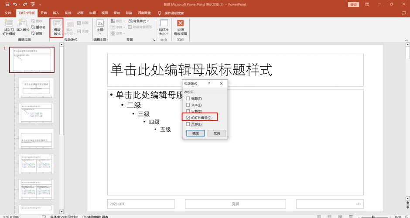The height and width of the screenshot is (218, 410).
Task: Click 关闭母版视图 (Close Master View) icon
Action: point(180,27)
